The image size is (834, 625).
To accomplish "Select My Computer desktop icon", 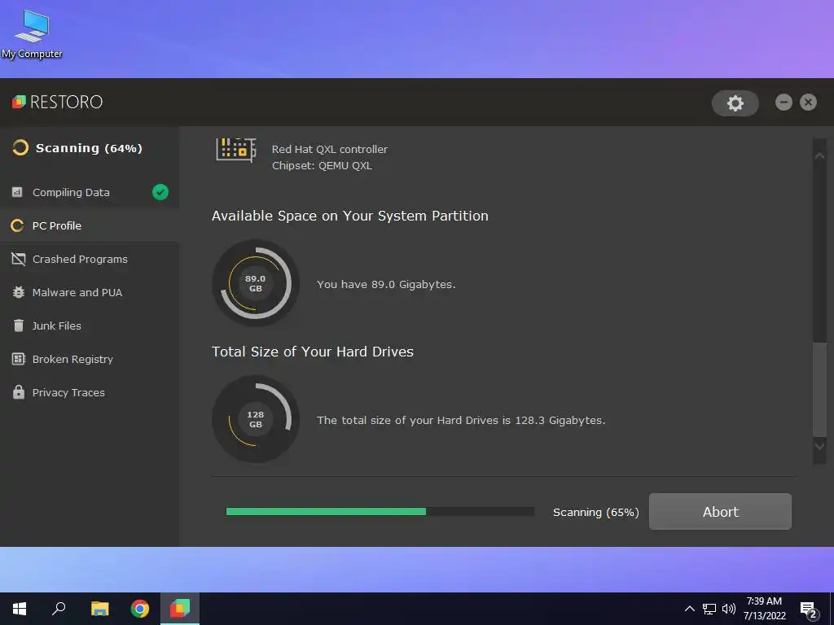I will (x=32, y=34).
